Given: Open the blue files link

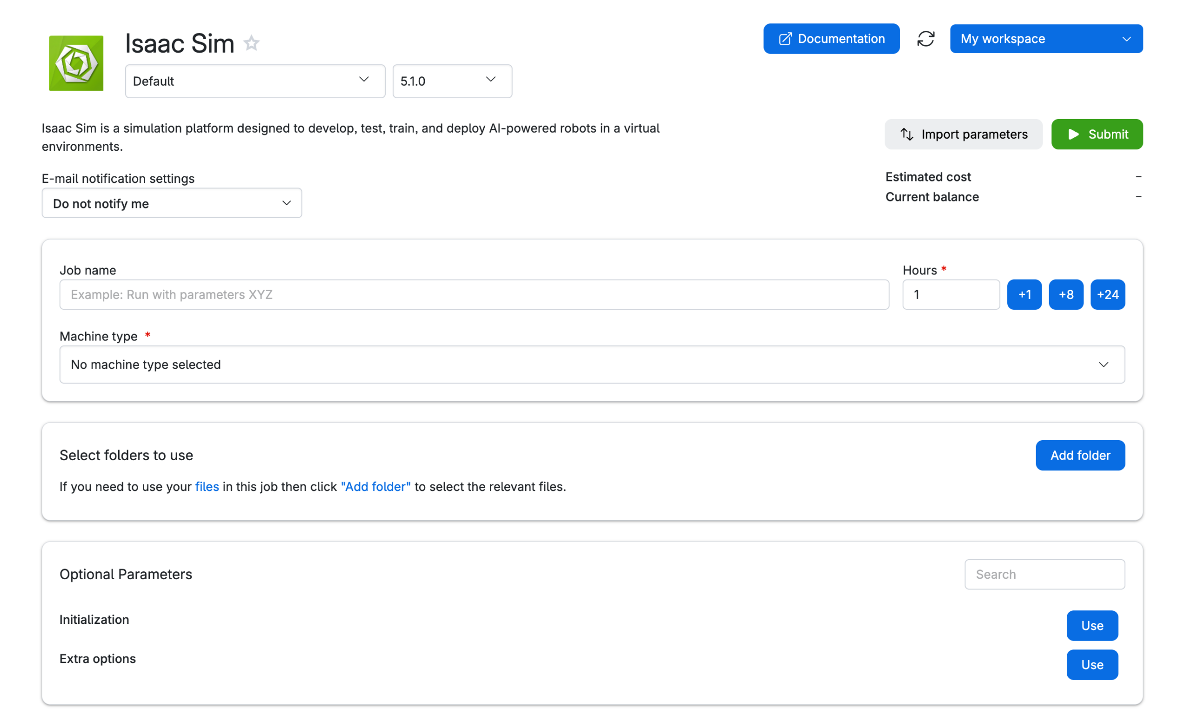Looking at the screenshot, I should pos(207,486).
